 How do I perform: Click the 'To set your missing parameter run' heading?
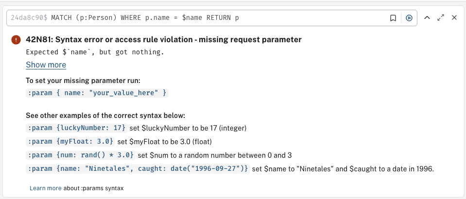[83, 81]
